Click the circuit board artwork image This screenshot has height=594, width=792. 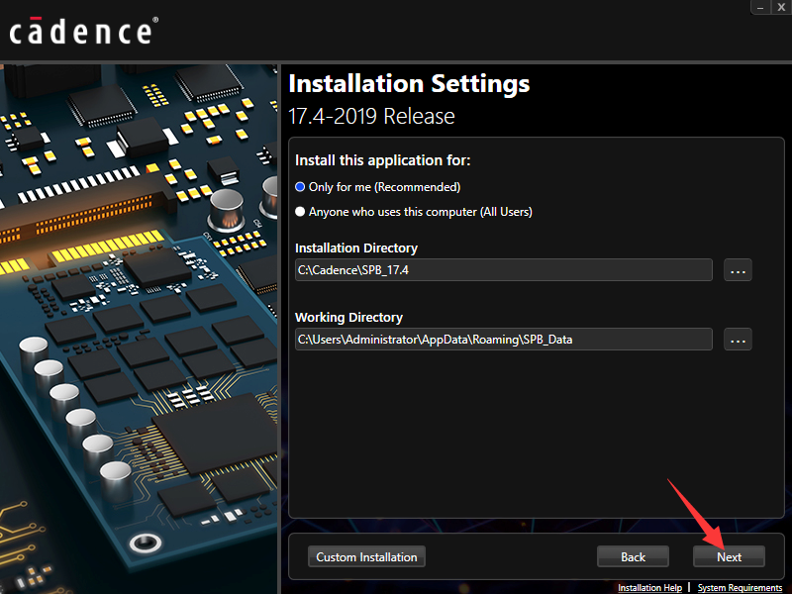139,327
